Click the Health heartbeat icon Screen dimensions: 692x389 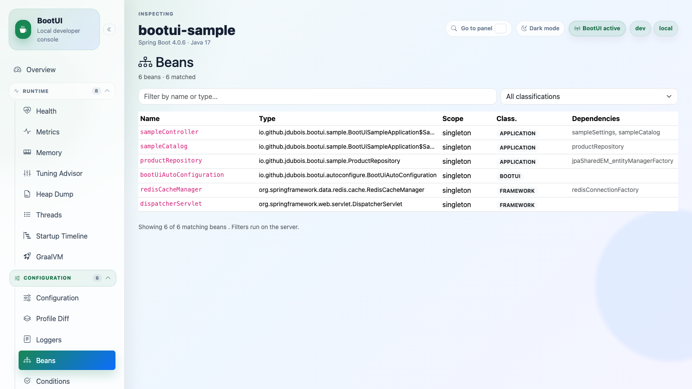(27, 111)
